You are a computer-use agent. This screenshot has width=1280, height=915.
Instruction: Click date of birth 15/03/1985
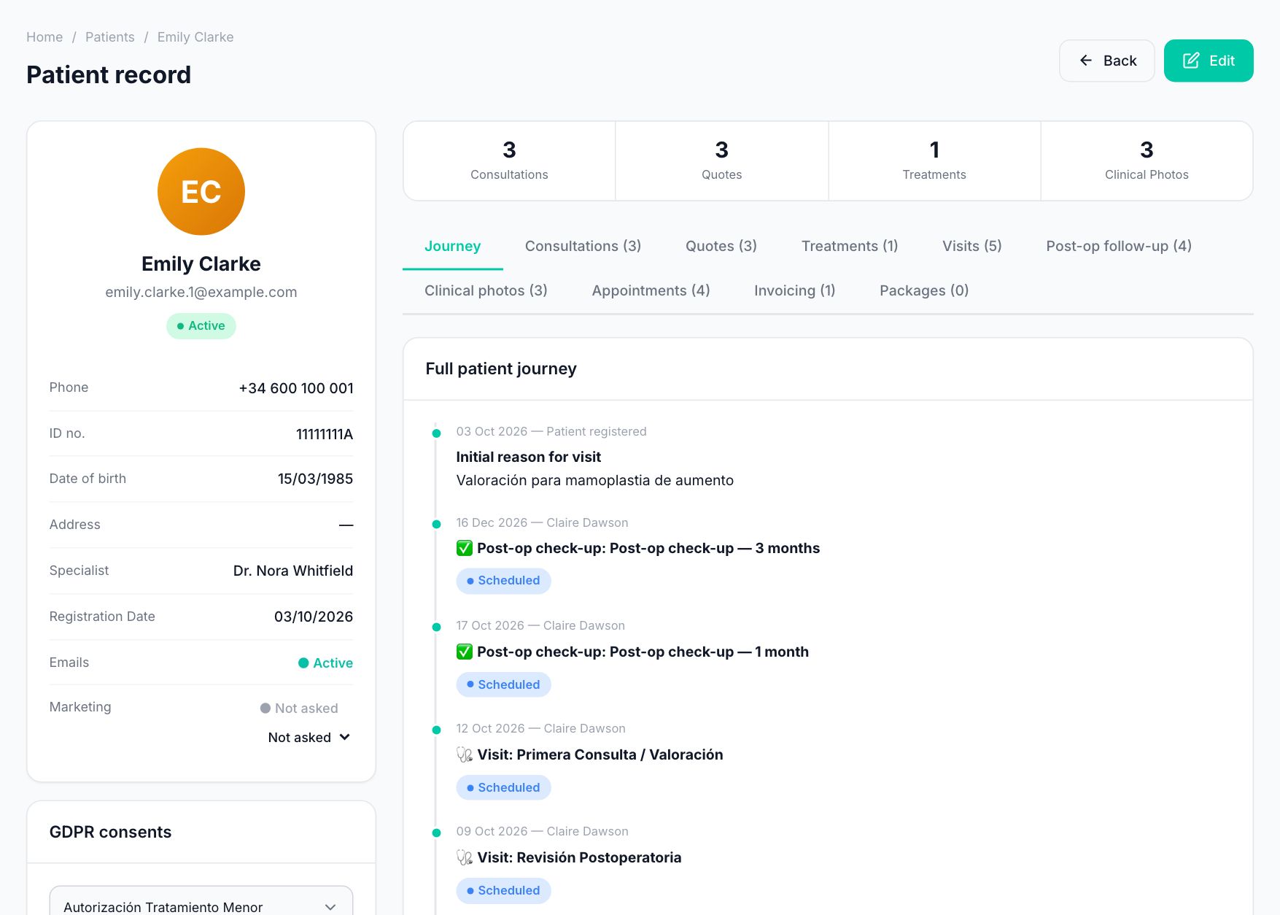click(315, 479)
